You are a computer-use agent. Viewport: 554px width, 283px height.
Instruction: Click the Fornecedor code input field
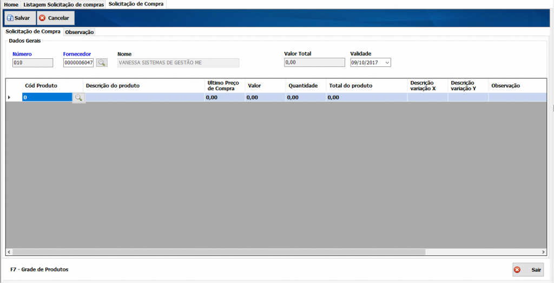coord(78,63)
